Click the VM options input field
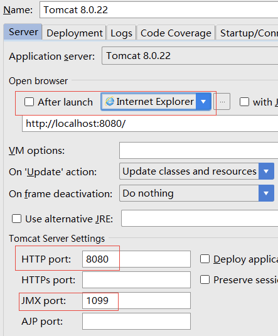The image size is (278, 336). (x=198, y=150)
